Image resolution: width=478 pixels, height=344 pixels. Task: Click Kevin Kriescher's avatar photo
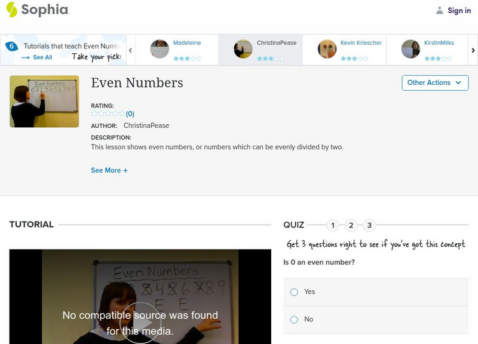[x=327, y=48]
